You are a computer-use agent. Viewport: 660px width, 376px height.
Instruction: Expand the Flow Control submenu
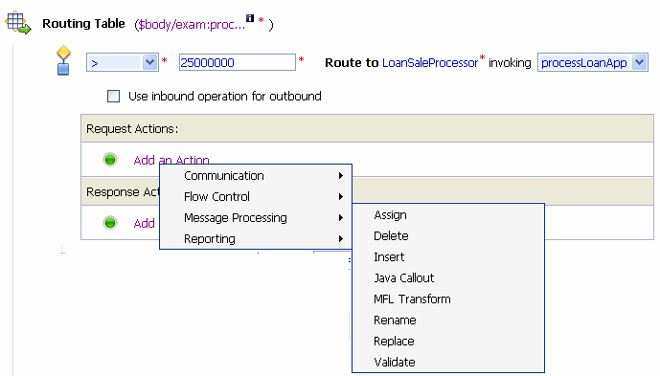pyautogui.click(x=256, y=197)
